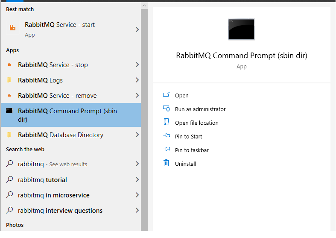Open 'rabbitmq - See web results' suggestion

point(71,164)
